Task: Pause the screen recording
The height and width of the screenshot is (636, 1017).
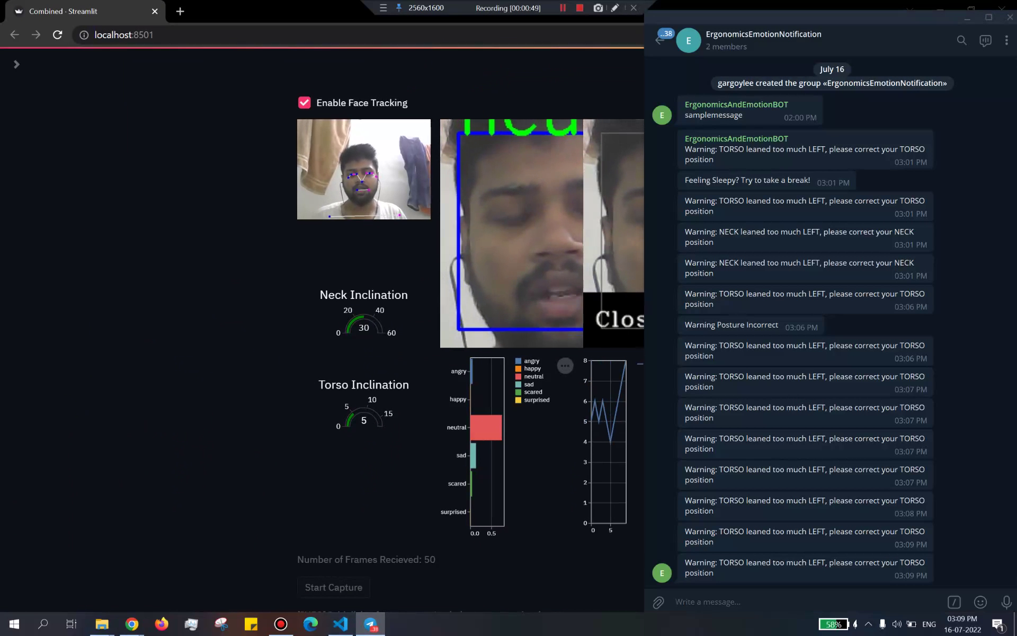Action: [563, 8]
